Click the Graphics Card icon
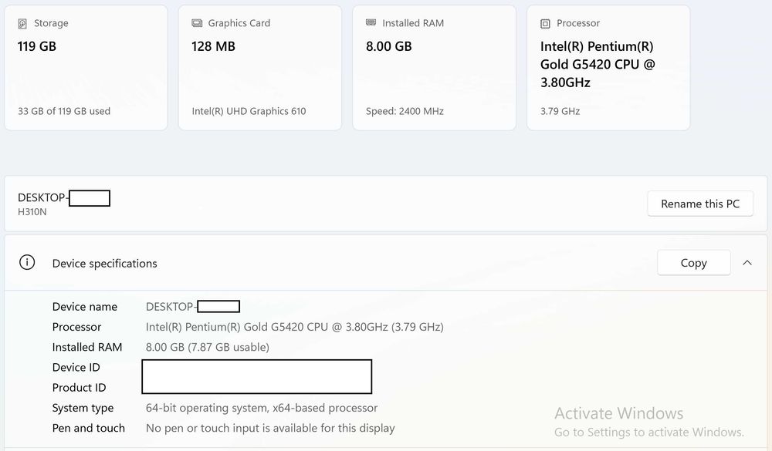Image resolution: width=772 pixels, height=451 pixels. pos(197,24)
